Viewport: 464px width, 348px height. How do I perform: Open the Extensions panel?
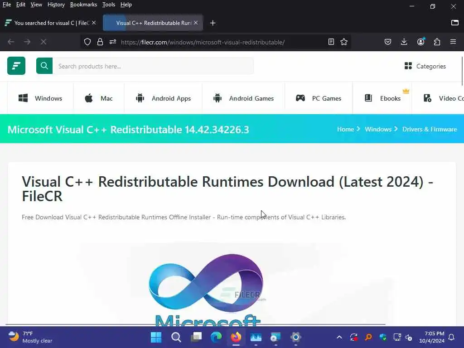point(437,42)
